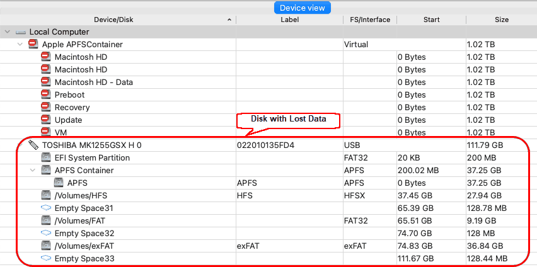Click the /Volumes/FAT partition icon
The image size is (537, 267).
45,221
